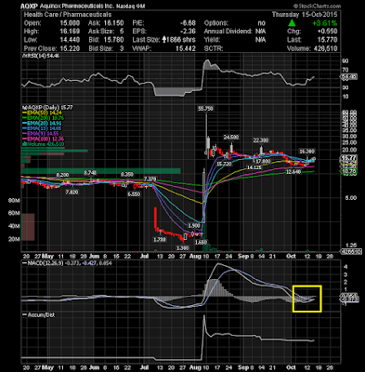Click the RSI axis label 90
365x372 pixels.
[345, 61]
